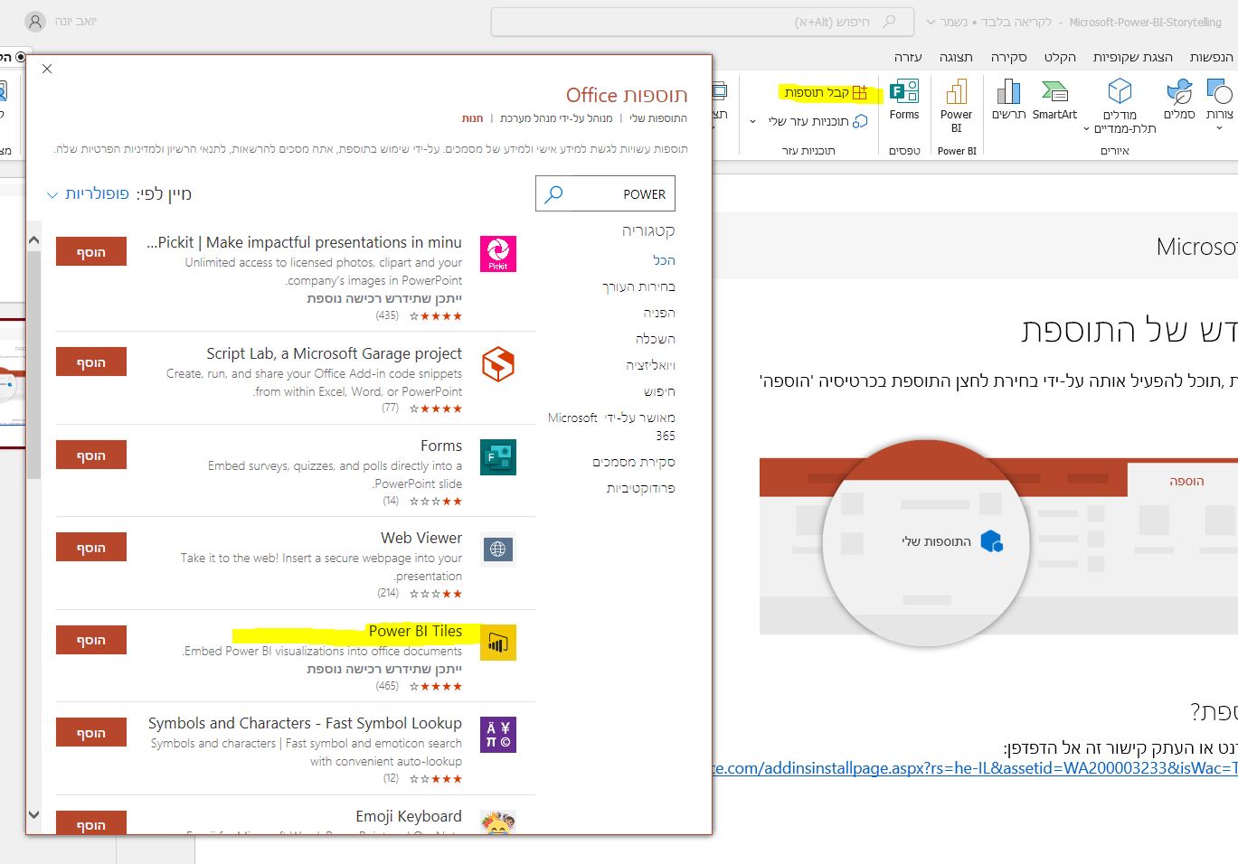Click the Power BI Tiles icon
Screen dimensions: 1238x864
coord(498,643)
